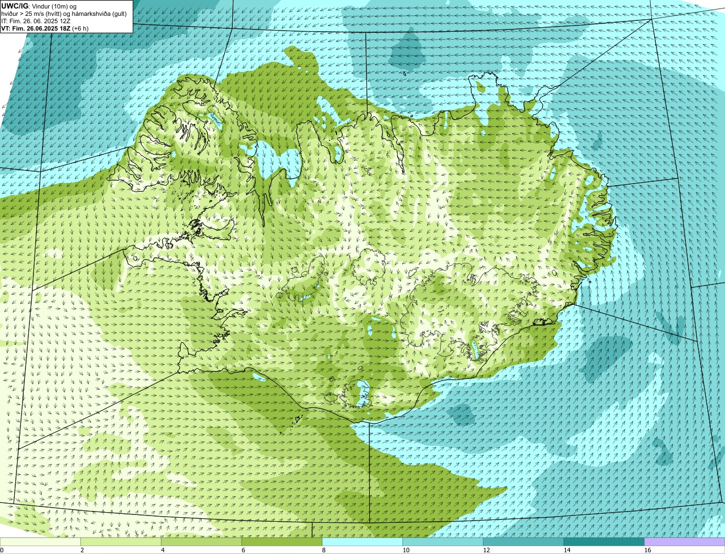Image resolution: width=725 pixels, height=554 pixels.
Task: Click the '12' legend scale label
Action: click(486, 550)
